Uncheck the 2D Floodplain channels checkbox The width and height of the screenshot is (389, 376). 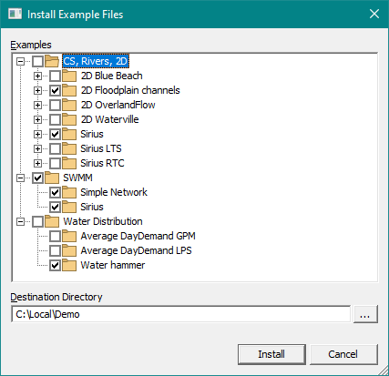55,90
